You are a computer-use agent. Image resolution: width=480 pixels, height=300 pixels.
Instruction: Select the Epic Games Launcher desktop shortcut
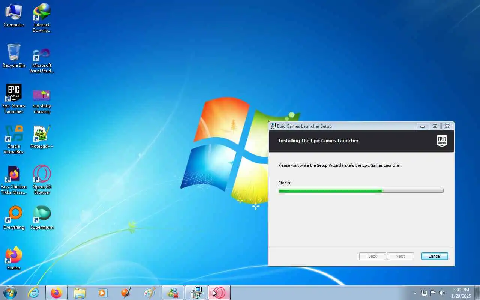click(14, 99)
